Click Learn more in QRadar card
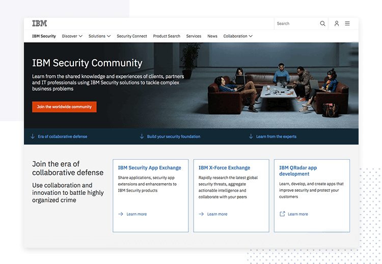The height and width of the screenshot is (264, 382). point(298,214)
